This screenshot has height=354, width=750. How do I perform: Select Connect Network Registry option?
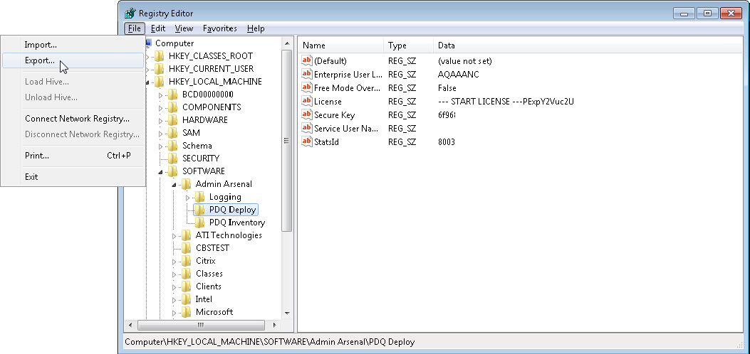[77, 119]
